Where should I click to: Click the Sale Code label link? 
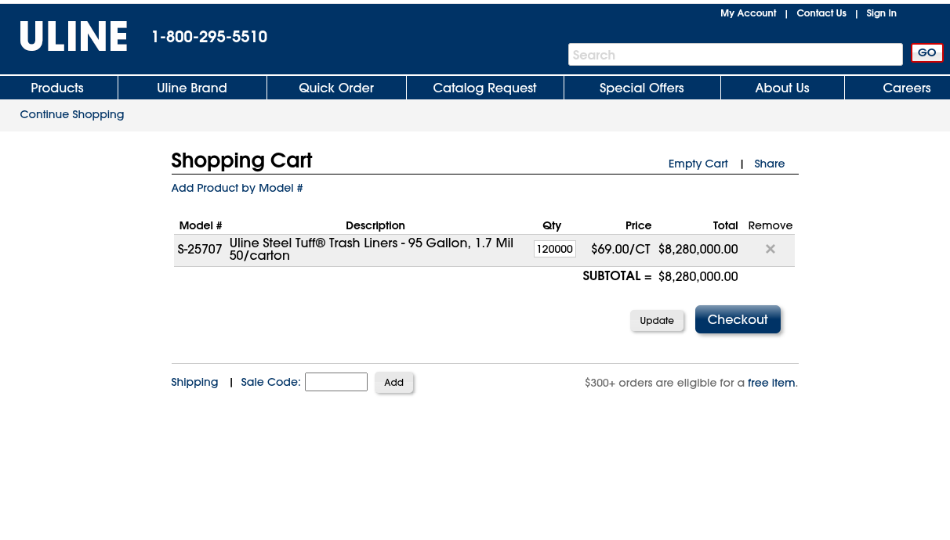click(x=270, y=382)
